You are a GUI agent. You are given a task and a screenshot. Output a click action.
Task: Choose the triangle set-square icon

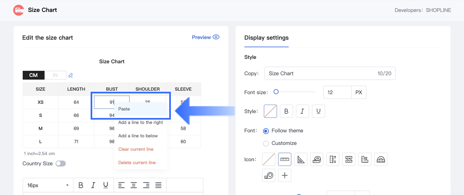click(301, 159)
